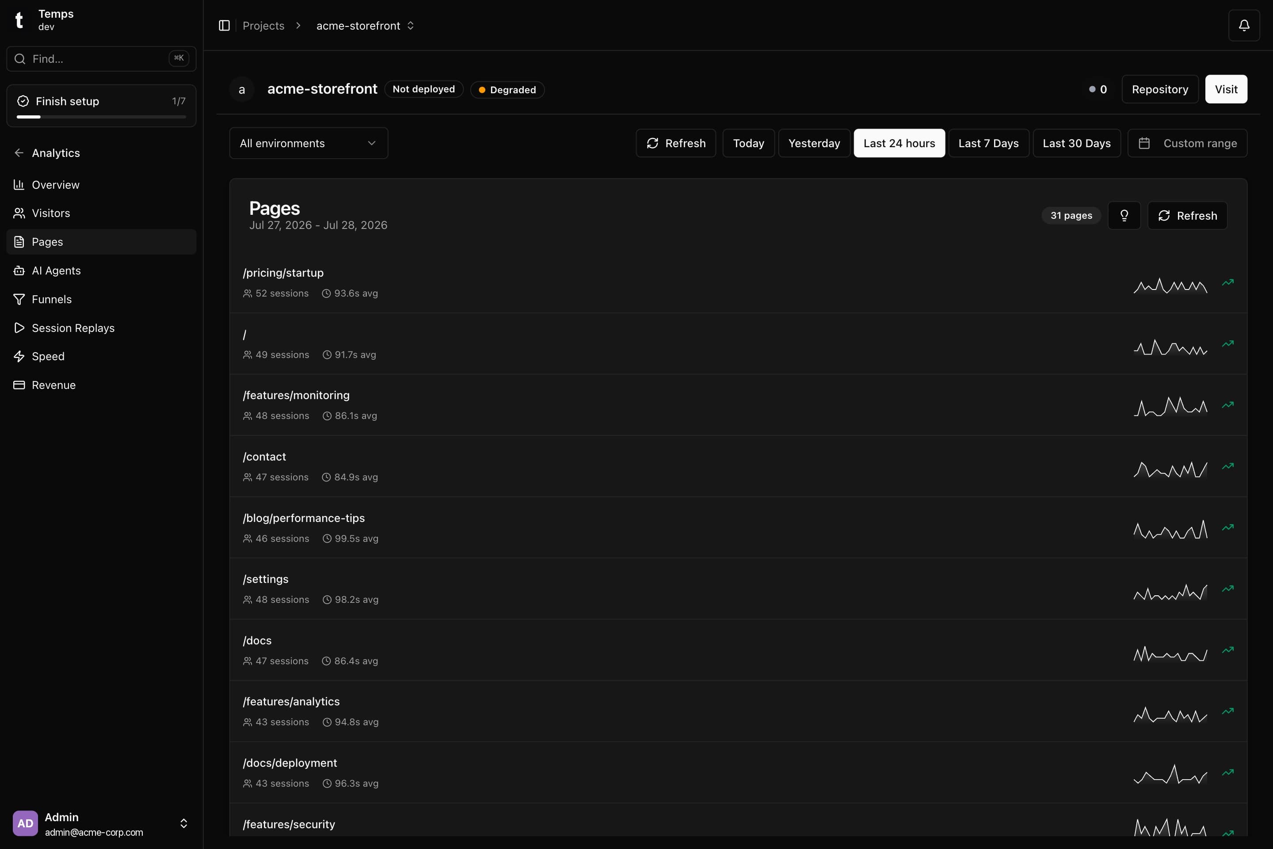This screenshot has width=1273, height=849.
Task: Focus the Find search field
Action: [x=101, y=58]
